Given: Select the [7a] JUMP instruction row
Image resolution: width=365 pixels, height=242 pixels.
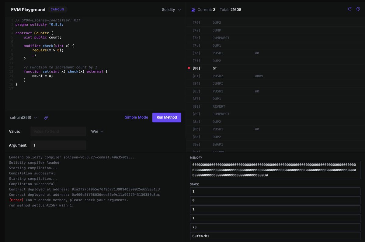Looking at the screenshot, I should pos(275,30).
